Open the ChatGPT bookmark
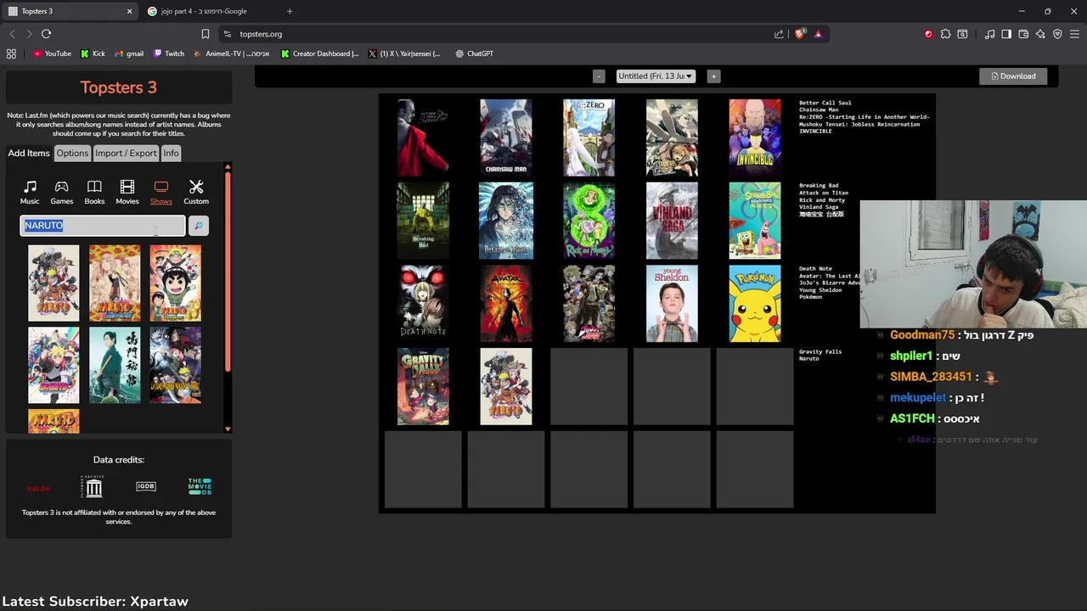 474,53
